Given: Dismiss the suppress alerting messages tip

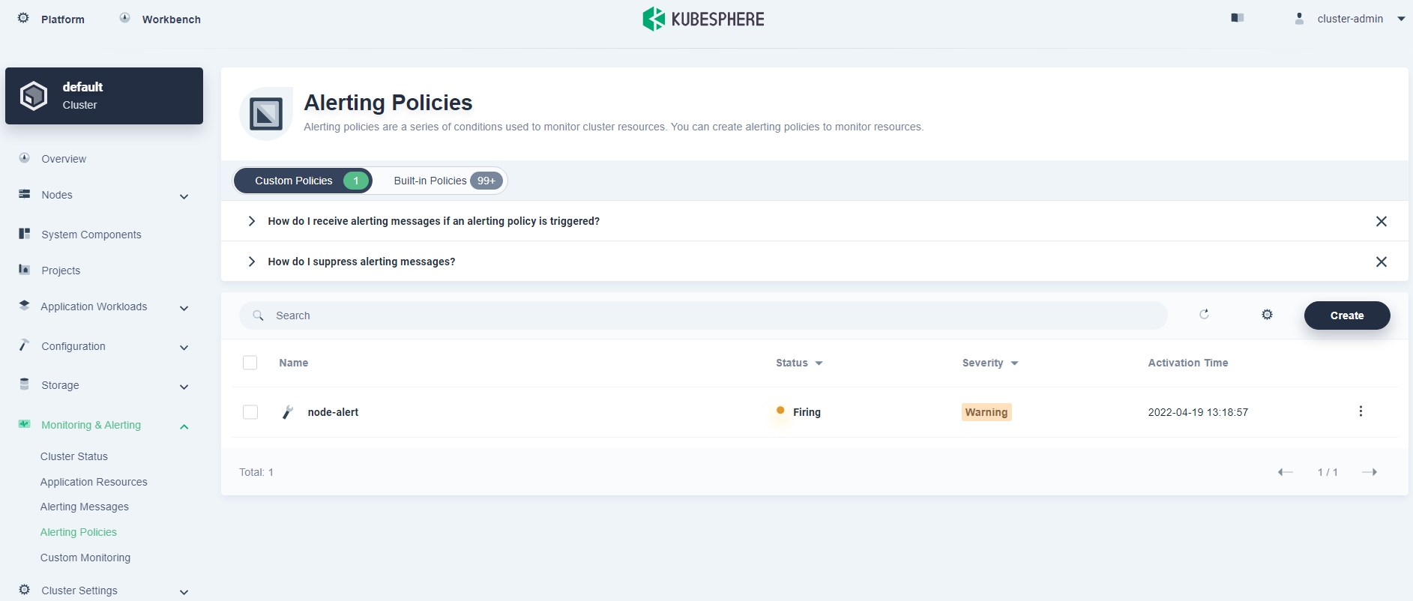Looking at the screenshot, I should 1381,262.
